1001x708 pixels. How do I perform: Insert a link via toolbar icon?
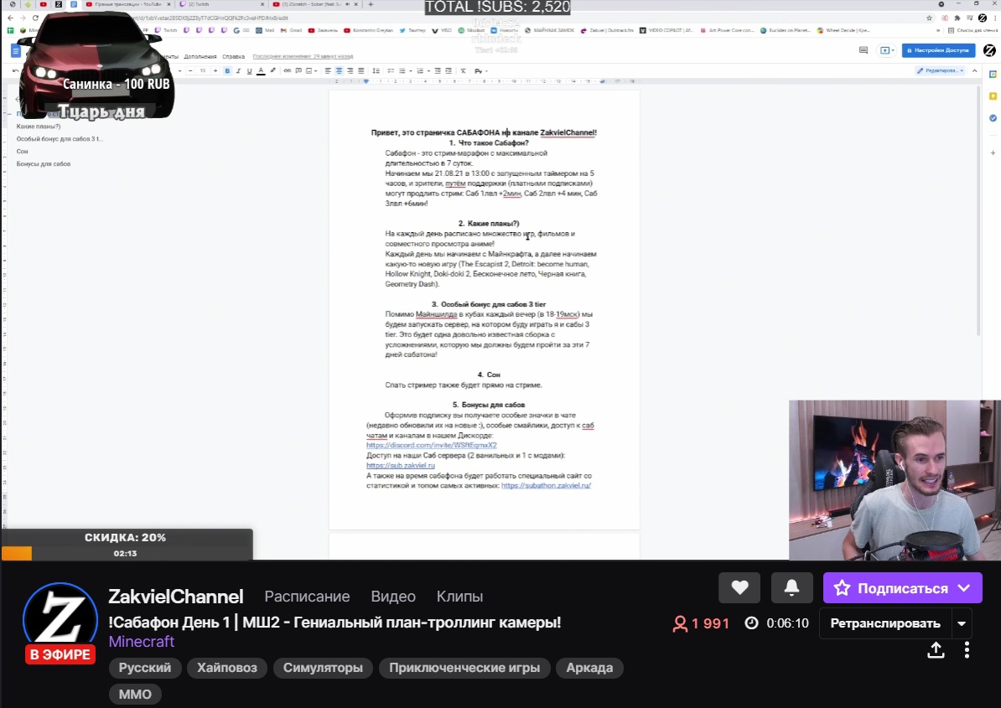coord(288,70)
